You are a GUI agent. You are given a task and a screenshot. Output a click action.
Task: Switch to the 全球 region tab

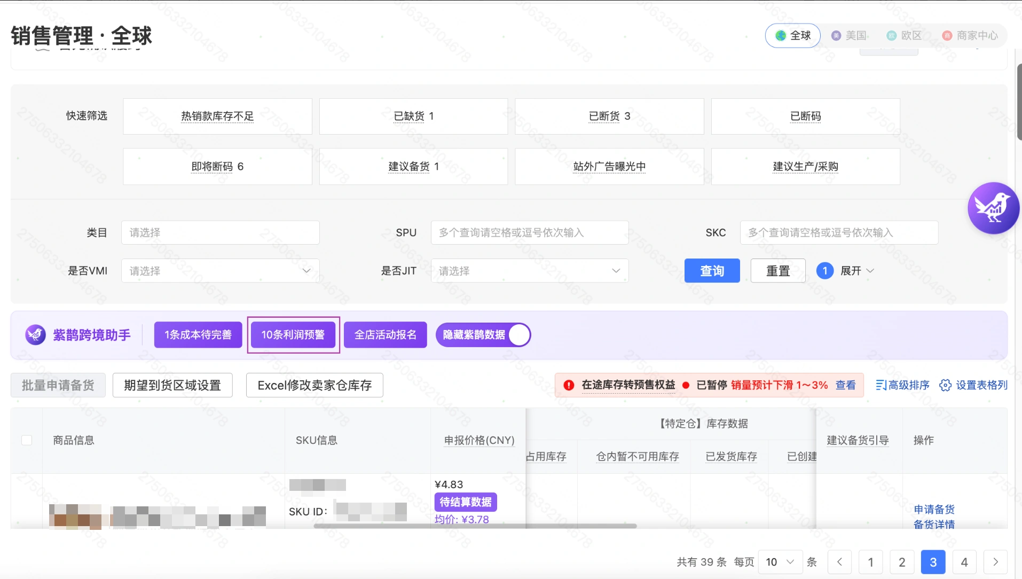click(793, 36)
